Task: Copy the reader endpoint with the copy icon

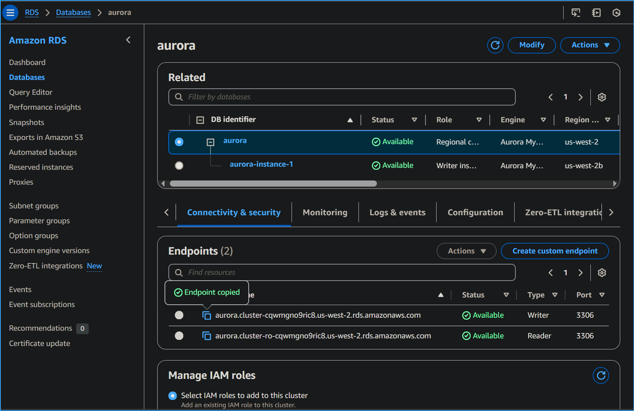Action: click(x=207, y=336)
